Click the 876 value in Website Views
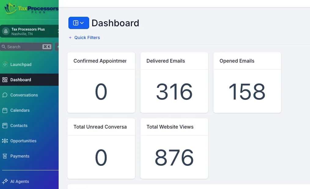This screenshot has width=310, height=189. coord(174,158)
